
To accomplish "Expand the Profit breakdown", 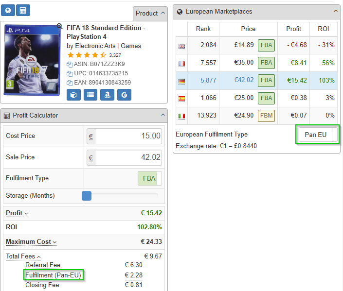I will point(17,213).
